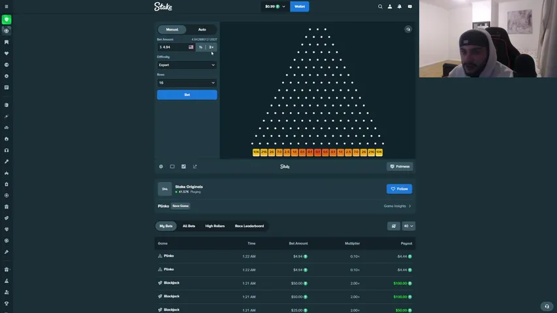Double the bet with 2× button
The image size is (557, 313).
click(x=212, y=47)
